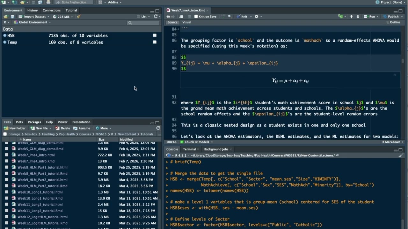Image resolution: width=408 pixels, height=229 pixels.
Task: Click the Environment search field
Action: click(143, 23)
